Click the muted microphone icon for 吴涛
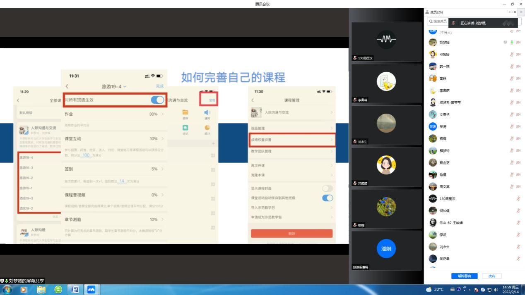Viewport: 525px width, 295px height. (x=512, y=126)
